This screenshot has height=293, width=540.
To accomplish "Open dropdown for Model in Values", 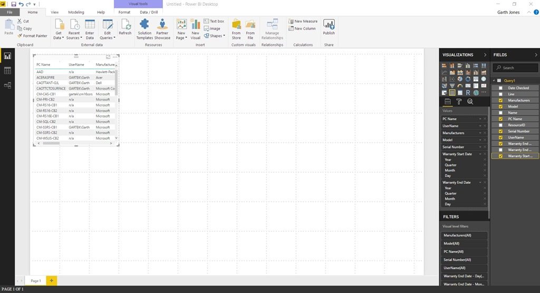I will pyautogui.click(x=480, y=140).
